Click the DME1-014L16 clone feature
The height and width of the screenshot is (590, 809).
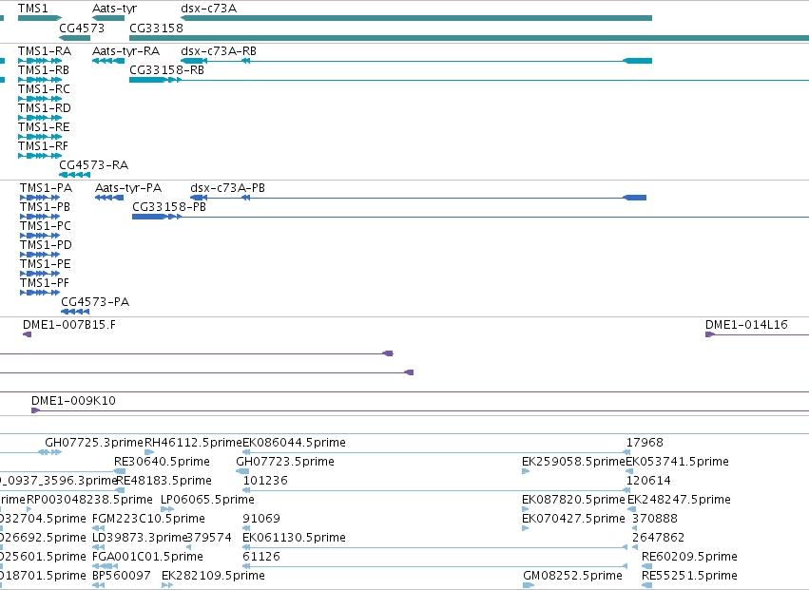tap(757, 334)
